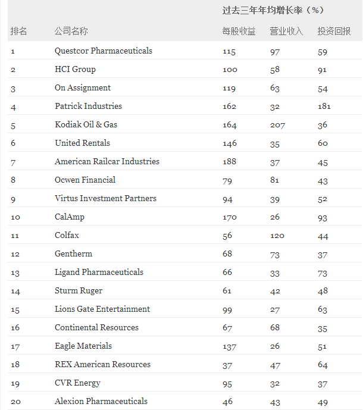This screenshot has height=410, width=363.
Task: Select the 投资回报 column header
Action: pos(334,31)
